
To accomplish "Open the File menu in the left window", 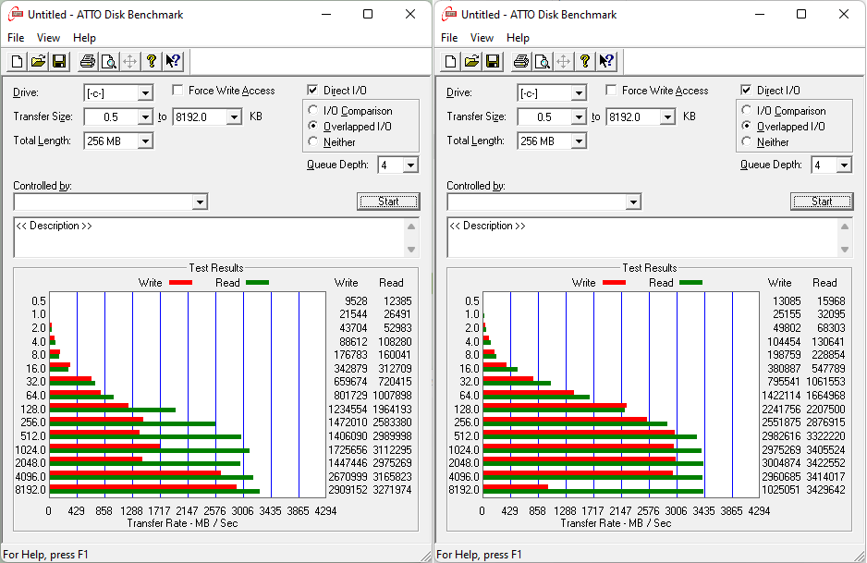I will click(x=16, y=38).
